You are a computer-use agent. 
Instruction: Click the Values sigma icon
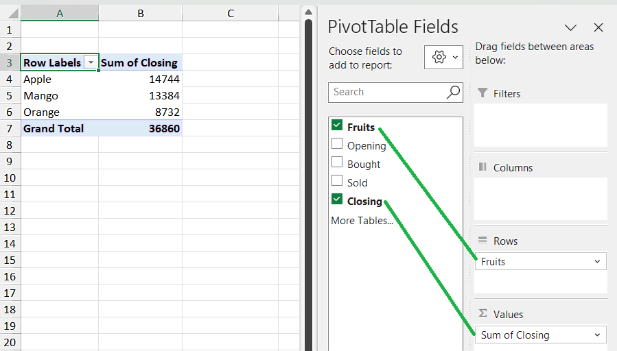pyautogui.click(x=482, y=314)
